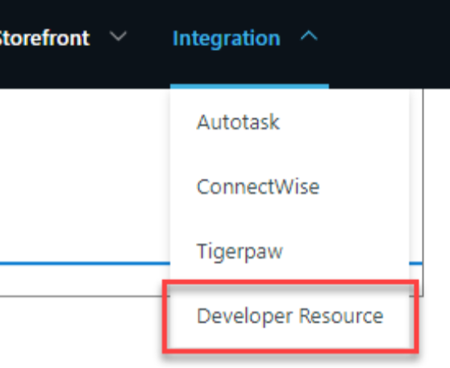Collapse the Integration menu using its up chevron

click(x=309, y=36)
